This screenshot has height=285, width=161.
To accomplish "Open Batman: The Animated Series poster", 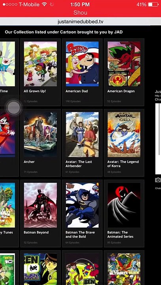I will [x=124, y=205].
